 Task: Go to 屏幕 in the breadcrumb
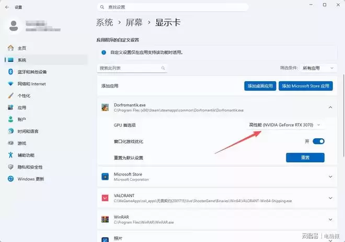click(x=134, y=22)
